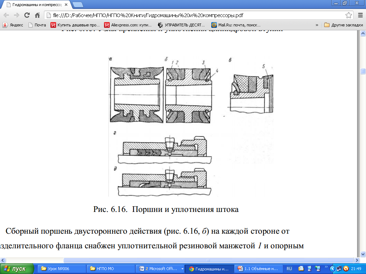Click the browser Back arrow

click(x=6, y=15)
